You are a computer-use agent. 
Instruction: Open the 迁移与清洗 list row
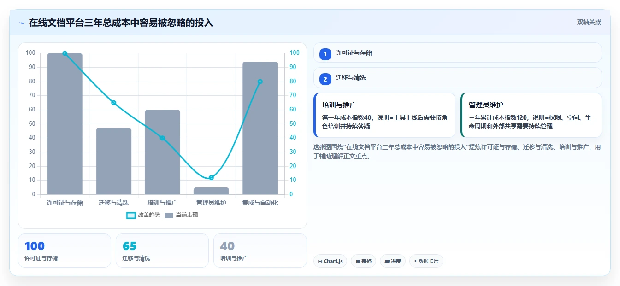[457, 78]
